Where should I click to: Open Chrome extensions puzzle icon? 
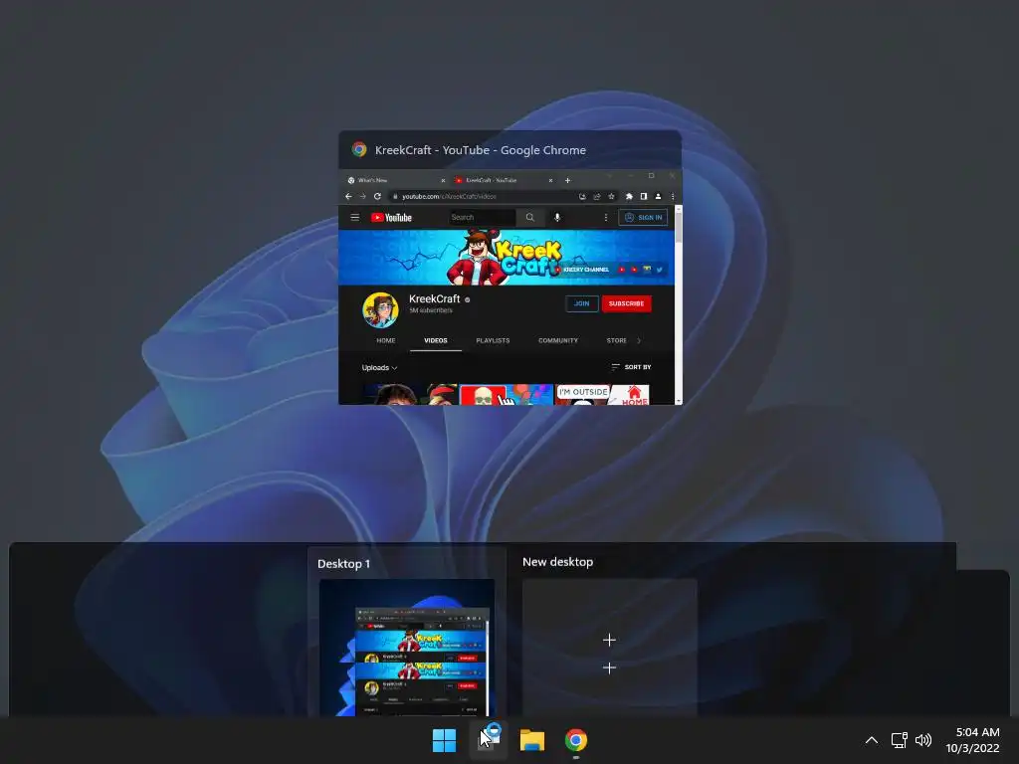[629, 196]
